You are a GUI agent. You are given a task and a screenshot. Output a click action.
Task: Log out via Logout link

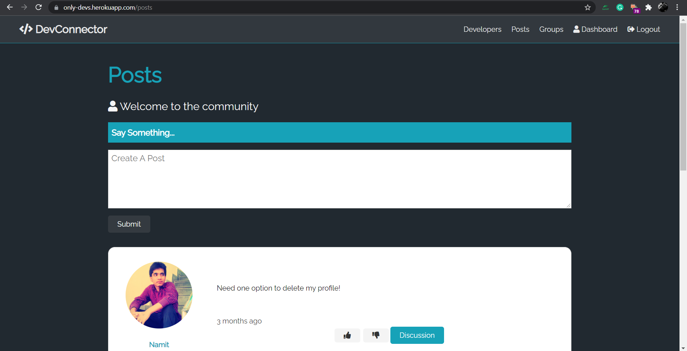644,29
